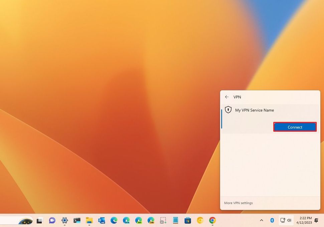Toggle do not disturb via the bell icon
The width and height of the screenshot is (324, 227).
(316, 220)
